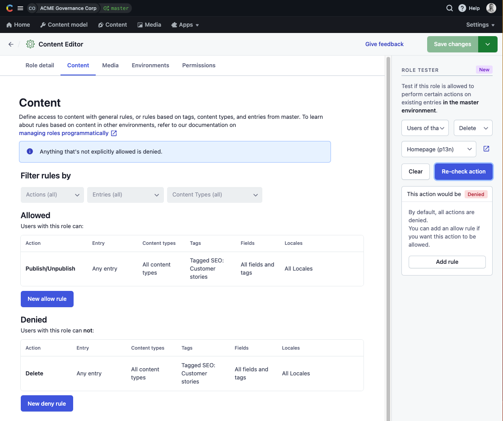
Task: Open the Entries (all) filter
Action: tap(126, 195)
